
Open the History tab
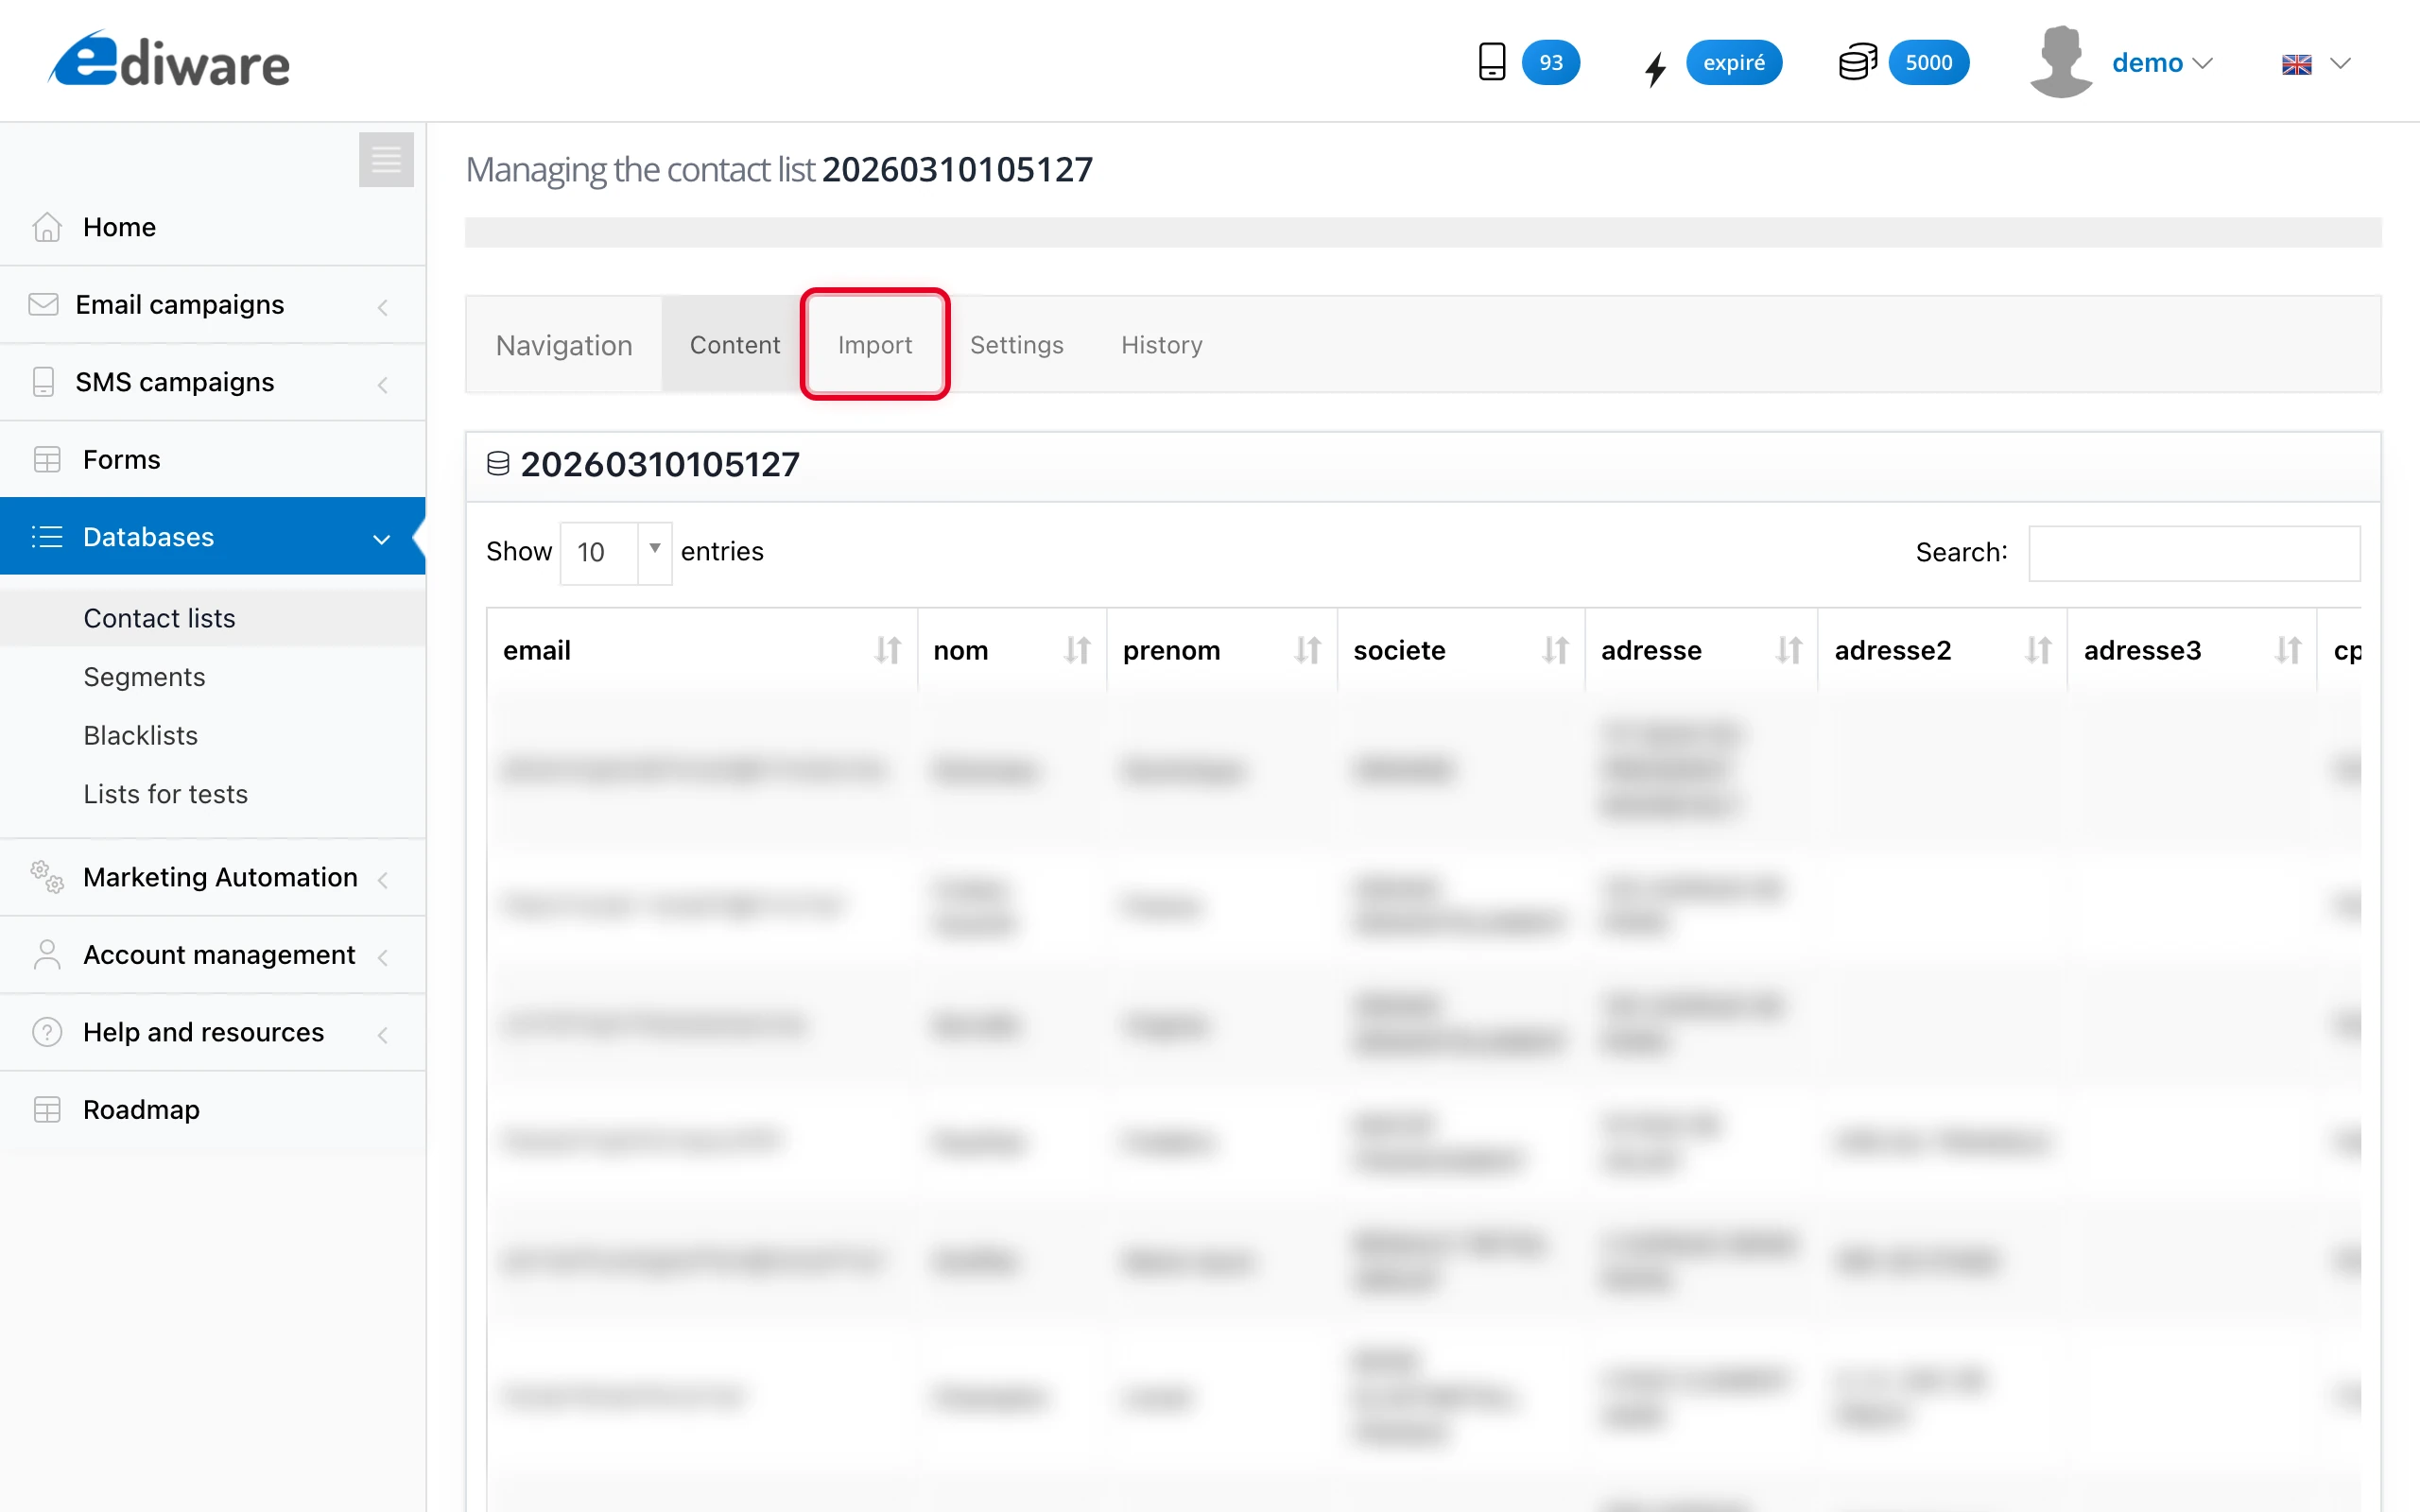pos(1161,344)
